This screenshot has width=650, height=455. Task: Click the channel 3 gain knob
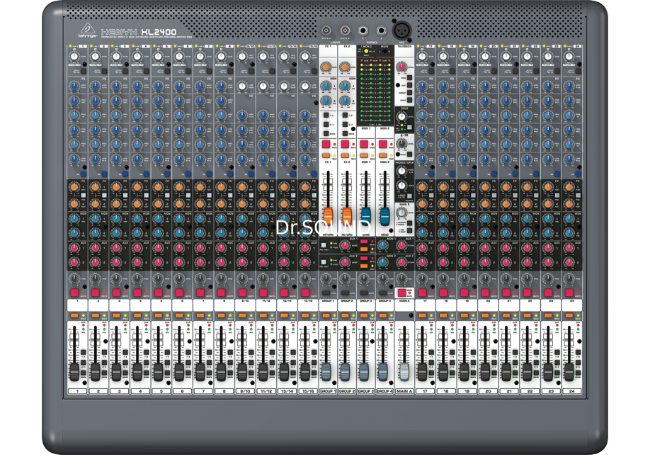[116, 57]
